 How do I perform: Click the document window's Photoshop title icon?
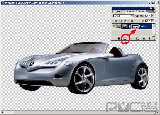pyautogui.click(x=3, y=3)
